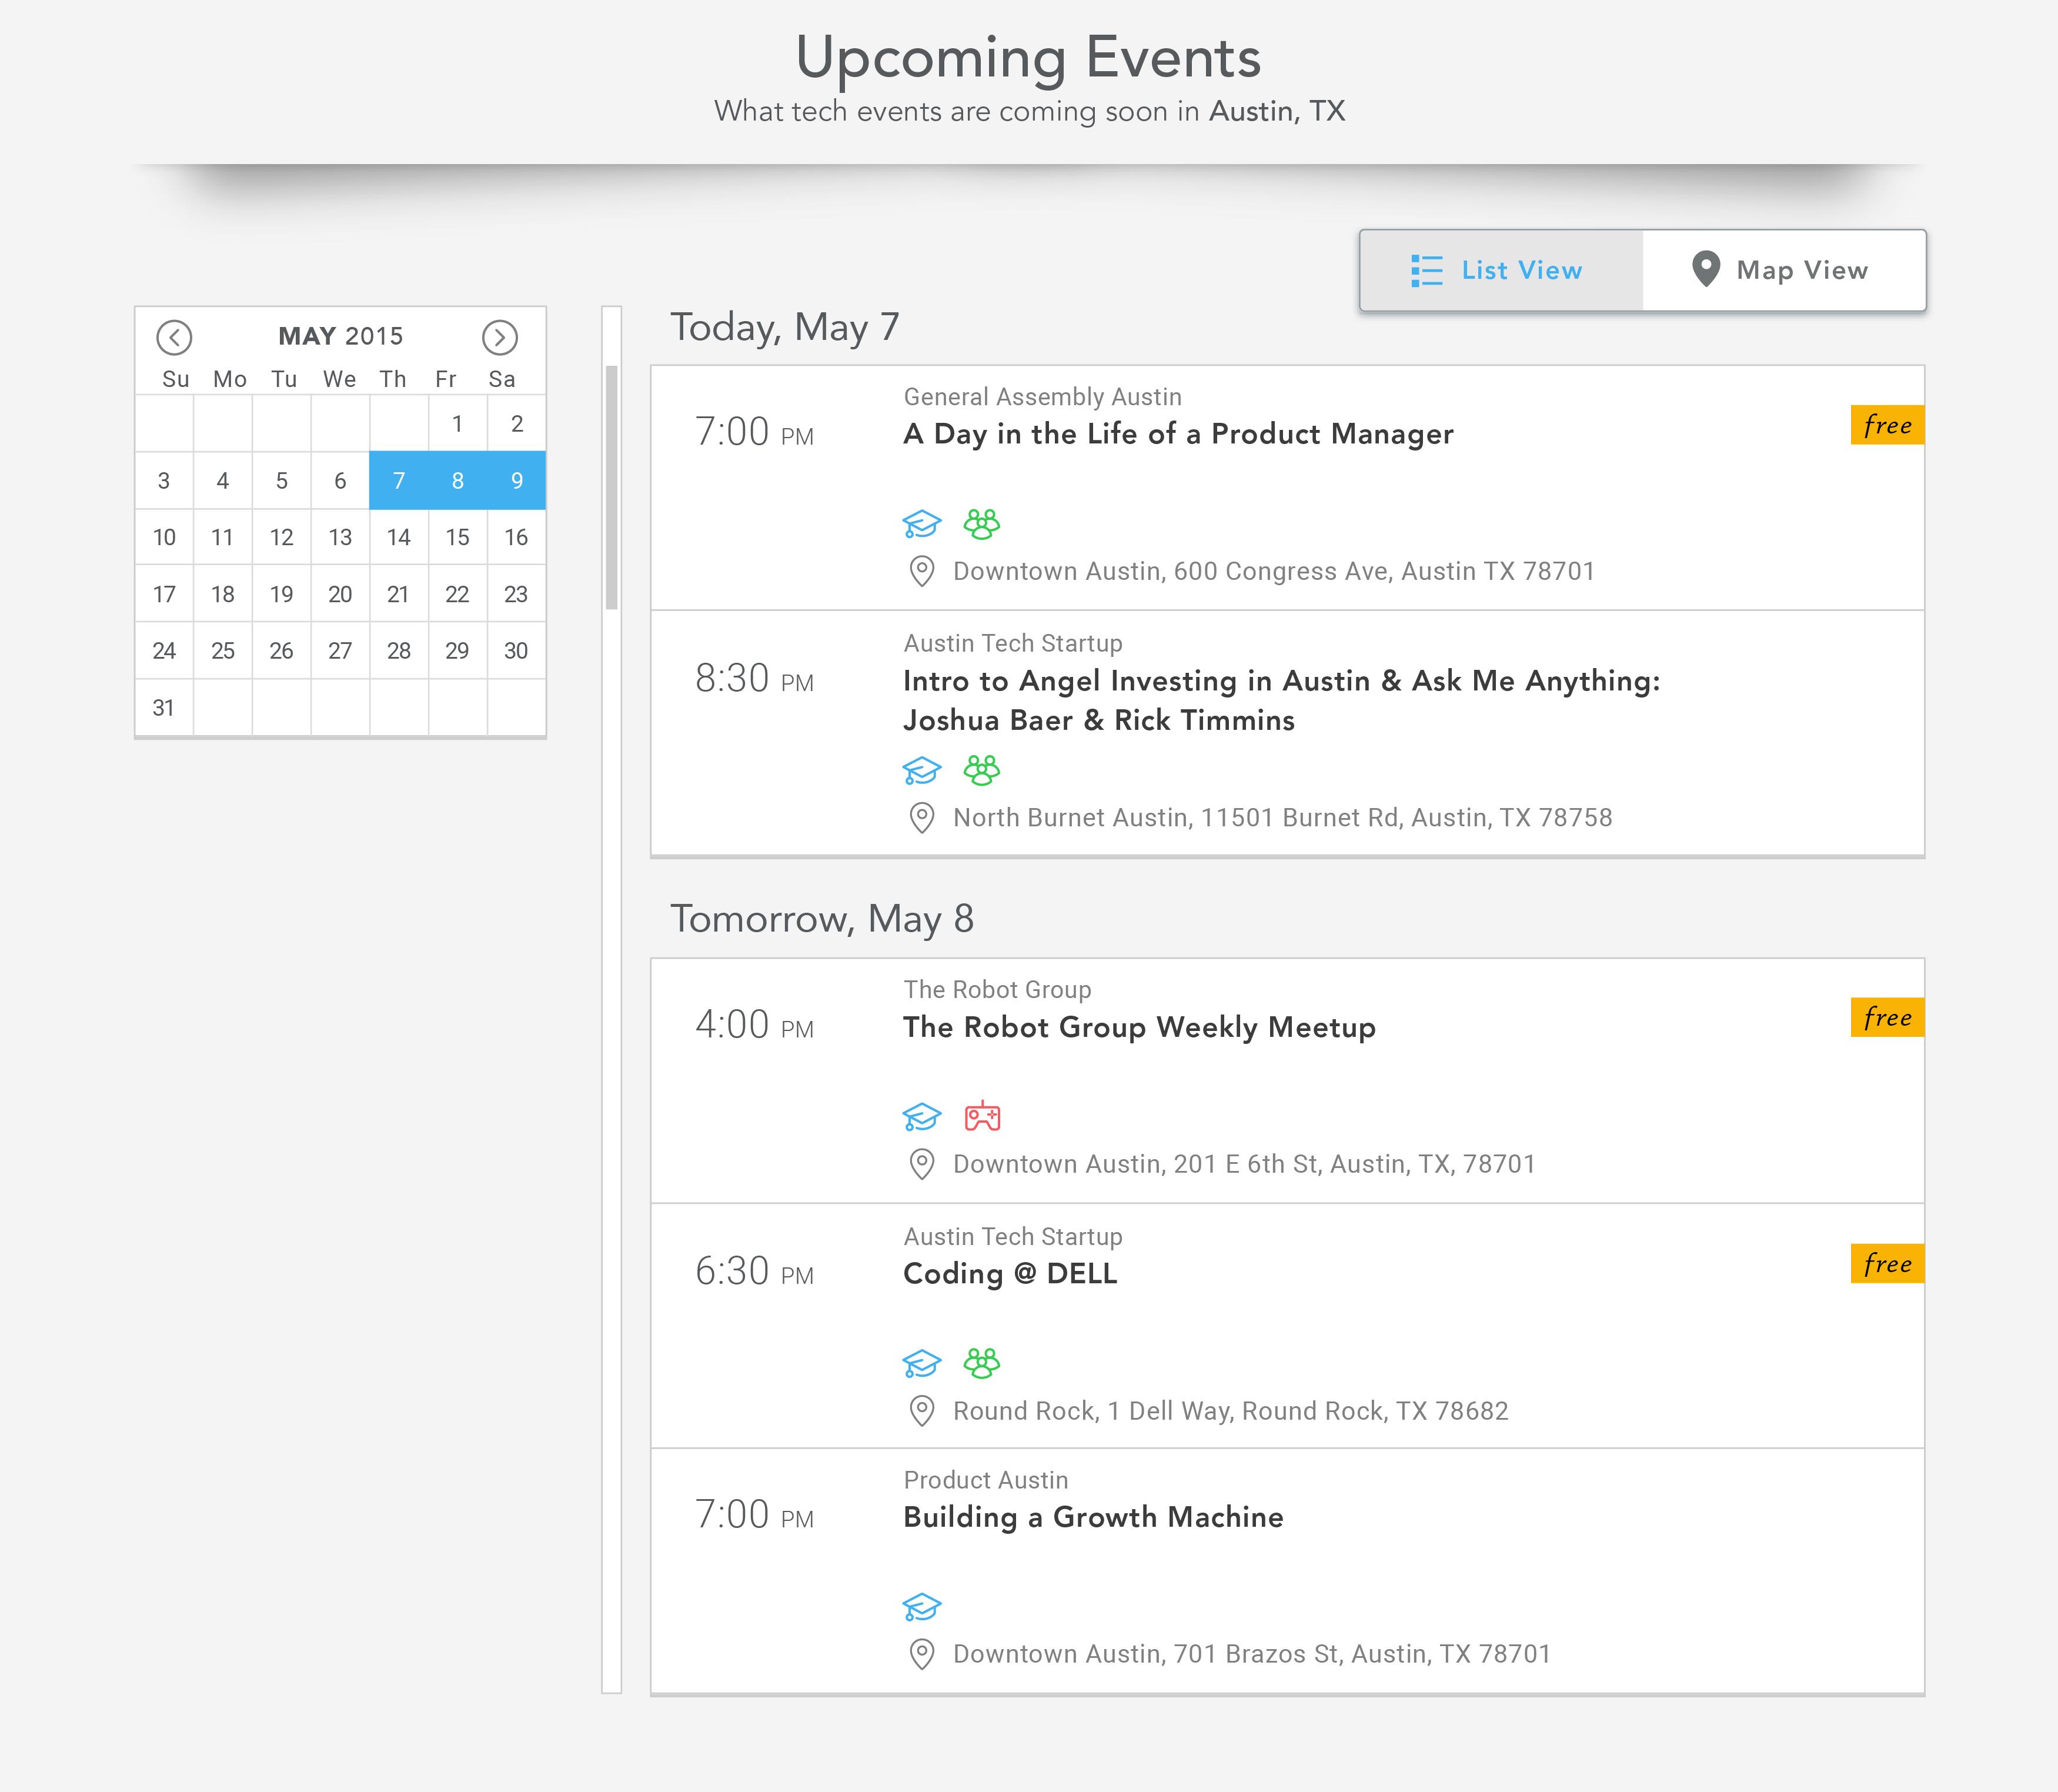Image resolution: width=2058 pixels, height=1792 pixels.
Task: Click green group icon under Coding @ DELL
Action: (x=981, y=1362)
